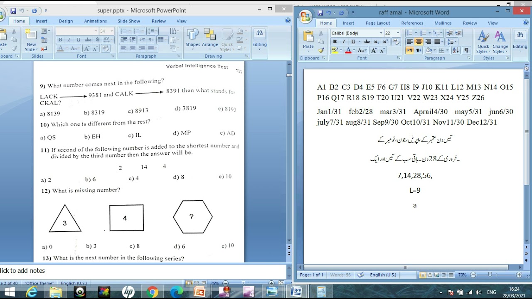Open Animations tab in PowerPoint
Screen dimensions: 532x299
tap(96, 21)
